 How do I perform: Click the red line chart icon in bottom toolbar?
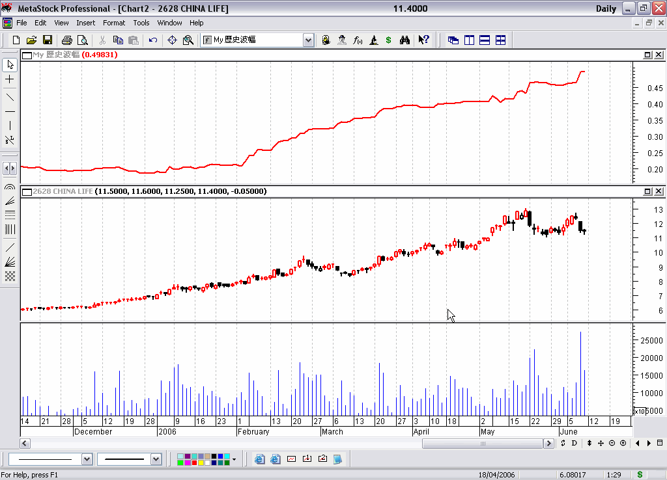click(291, 459)
